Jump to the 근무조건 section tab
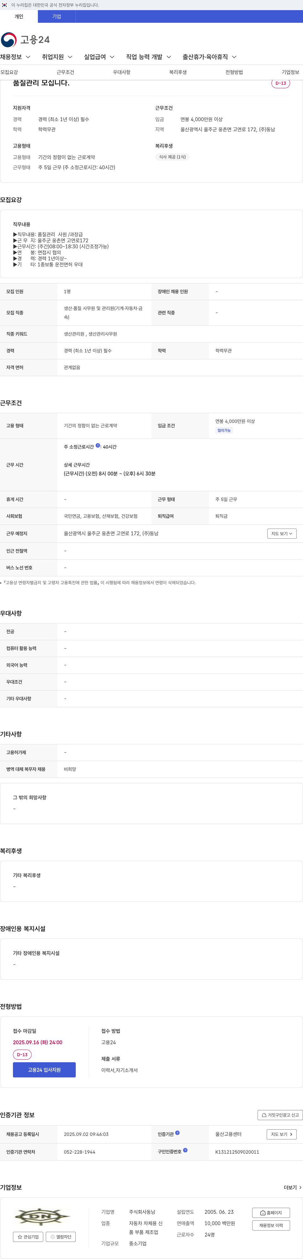This screenshot has height=1259, width=303. tap(65, 72)
